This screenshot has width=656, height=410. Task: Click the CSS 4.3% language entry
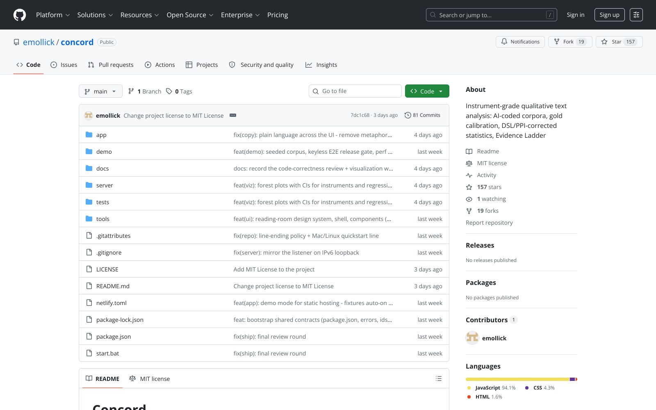tap(540, 388)
